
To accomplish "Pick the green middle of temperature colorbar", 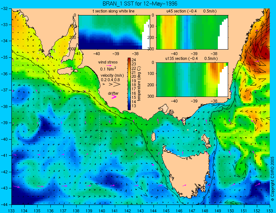I will point(129,84).
